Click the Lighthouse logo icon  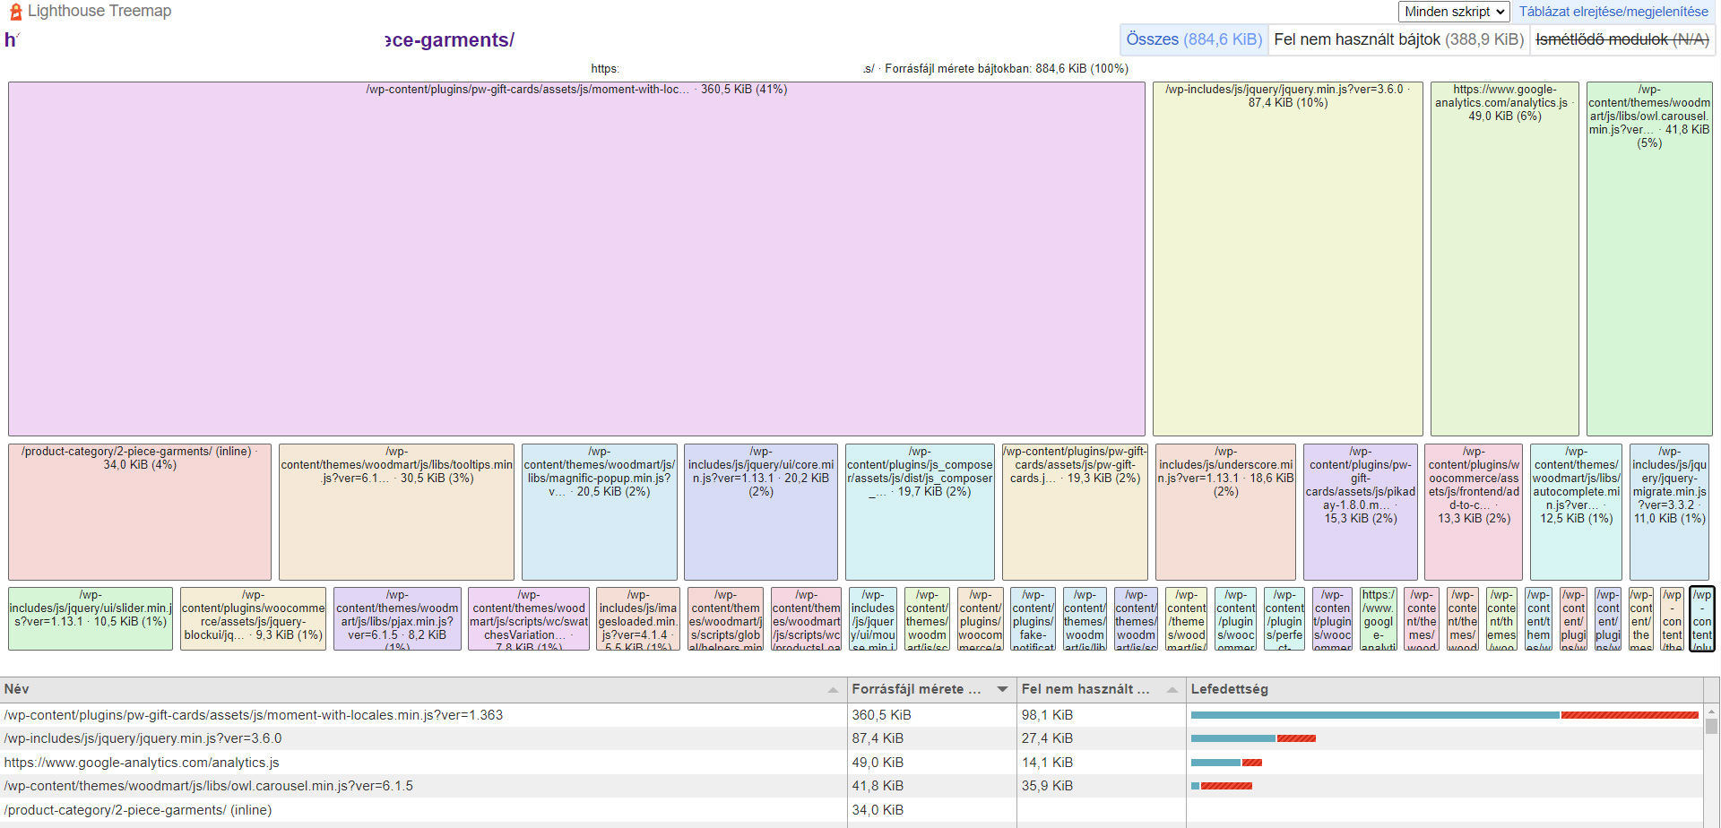[15, 12]
